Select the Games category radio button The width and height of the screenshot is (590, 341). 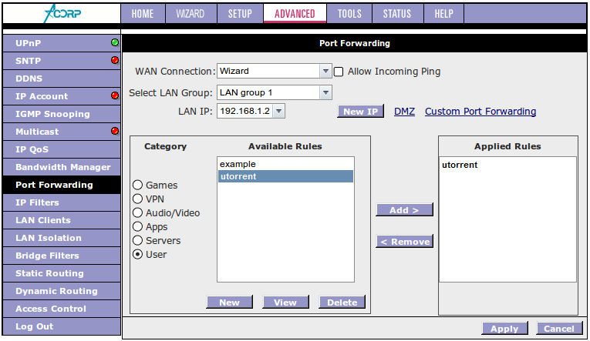click(x=138, y=185)
